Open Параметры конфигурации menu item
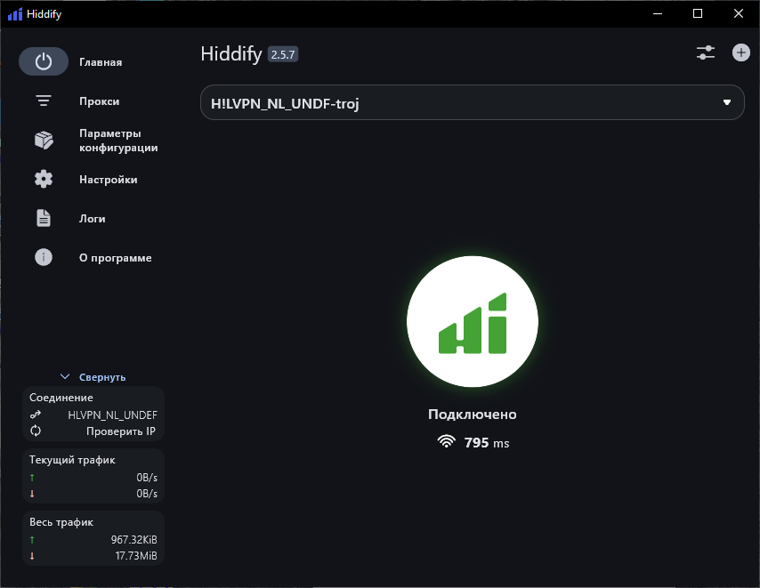 click(x=118, y=141)
